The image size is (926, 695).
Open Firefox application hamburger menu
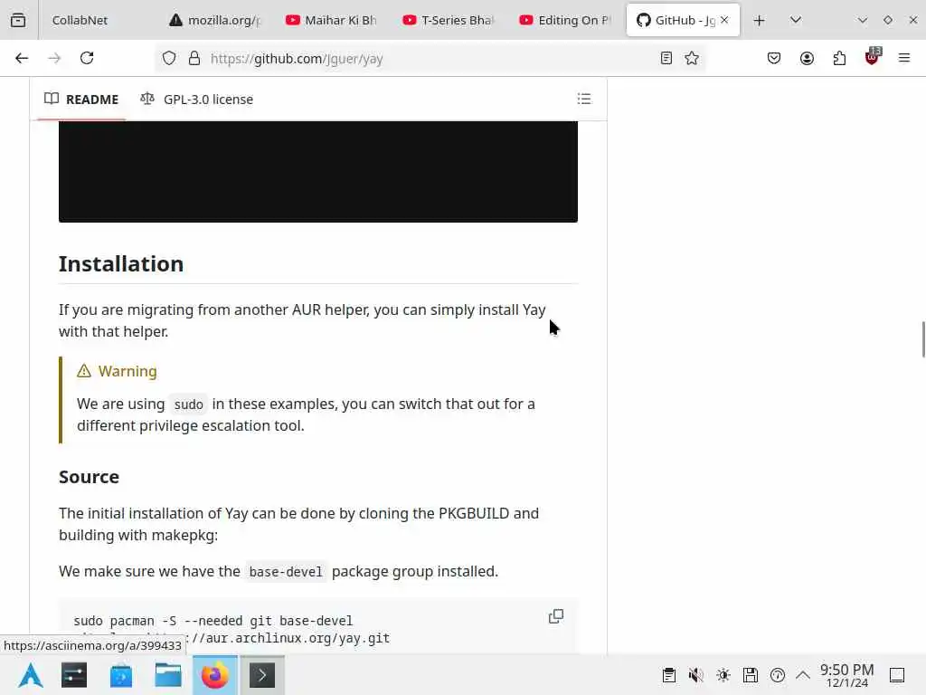point(904,58)
